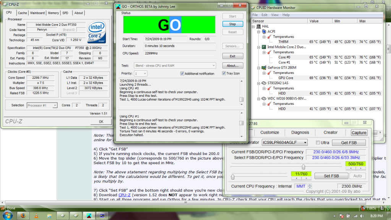
Task: Collapse the ST932042 1AS drive node
Action: click(x=259, y=83)
